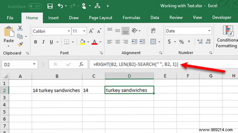Click Top Align icon

coord(109,30)
